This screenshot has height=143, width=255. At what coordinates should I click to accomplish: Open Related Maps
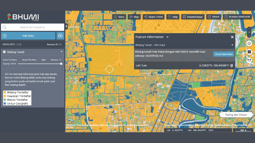[192, 17]
